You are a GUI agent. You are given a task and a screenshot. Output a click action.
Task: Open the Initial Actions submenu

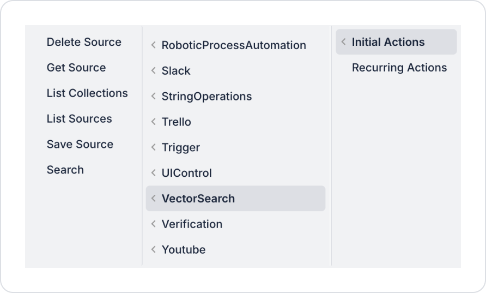click(388, 42)
